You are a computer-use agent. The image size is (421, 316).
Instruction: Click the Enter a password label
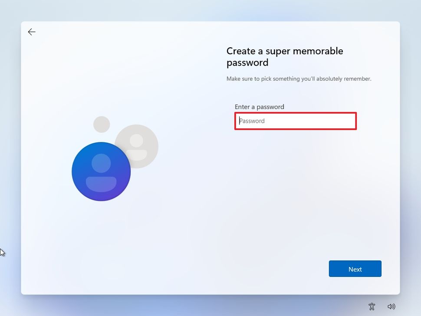[259, 106]
